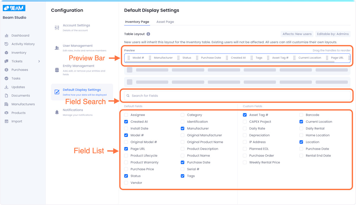Expand the Tickets submenu chevron
The height and width of the screenshot is (205, 356).
[39, 61]
